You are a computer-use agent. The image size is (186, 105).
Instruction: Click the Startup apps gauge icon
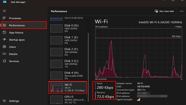pos(4,40)
